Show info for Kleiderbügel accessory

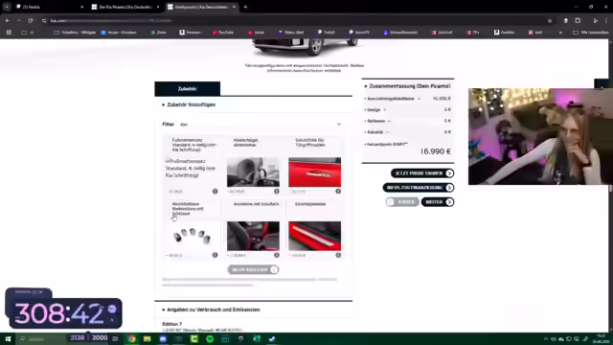pyautogui.click(x=277, y=192)
